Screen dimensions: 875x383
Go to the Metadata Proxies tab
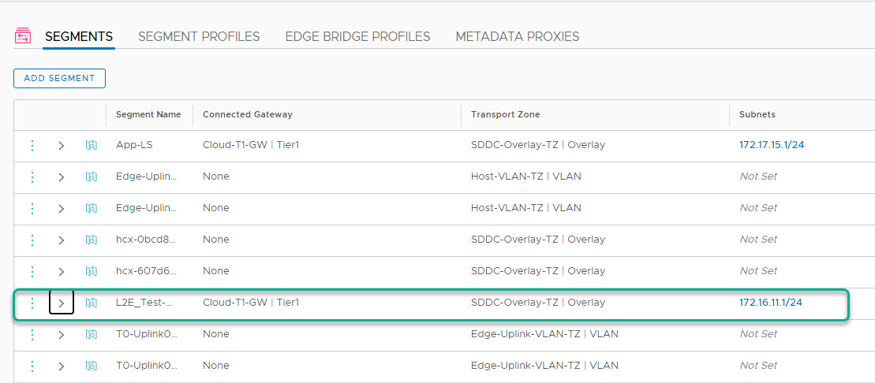[x=518, y=36]
